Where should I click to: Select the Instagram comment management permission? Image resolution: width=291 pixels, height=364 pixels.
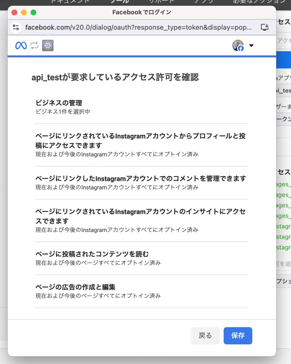coord(141,182)
